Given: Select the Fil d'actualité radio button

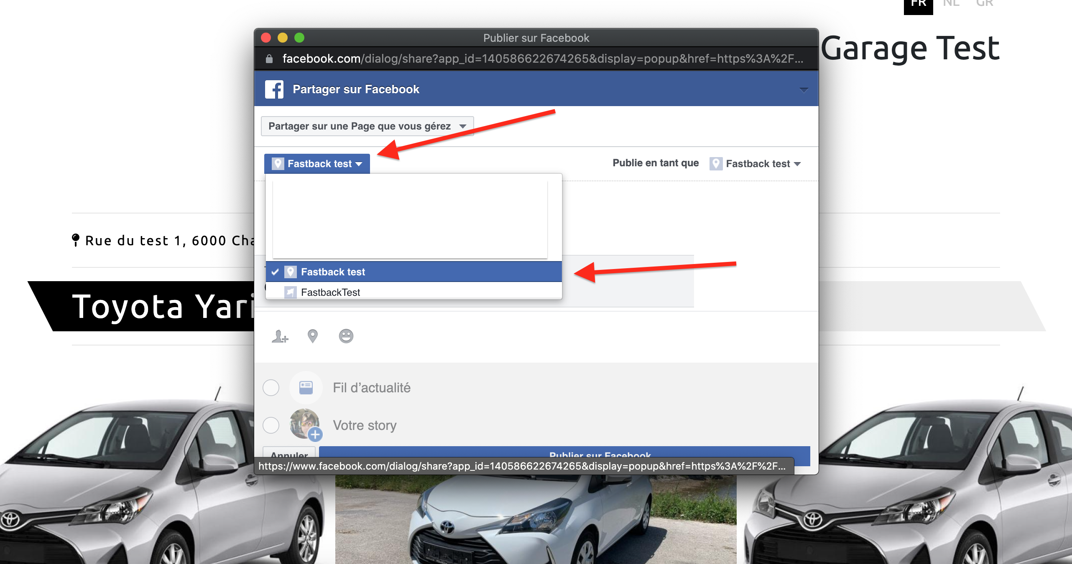Looking at the screenshot, I should point(271,388).
